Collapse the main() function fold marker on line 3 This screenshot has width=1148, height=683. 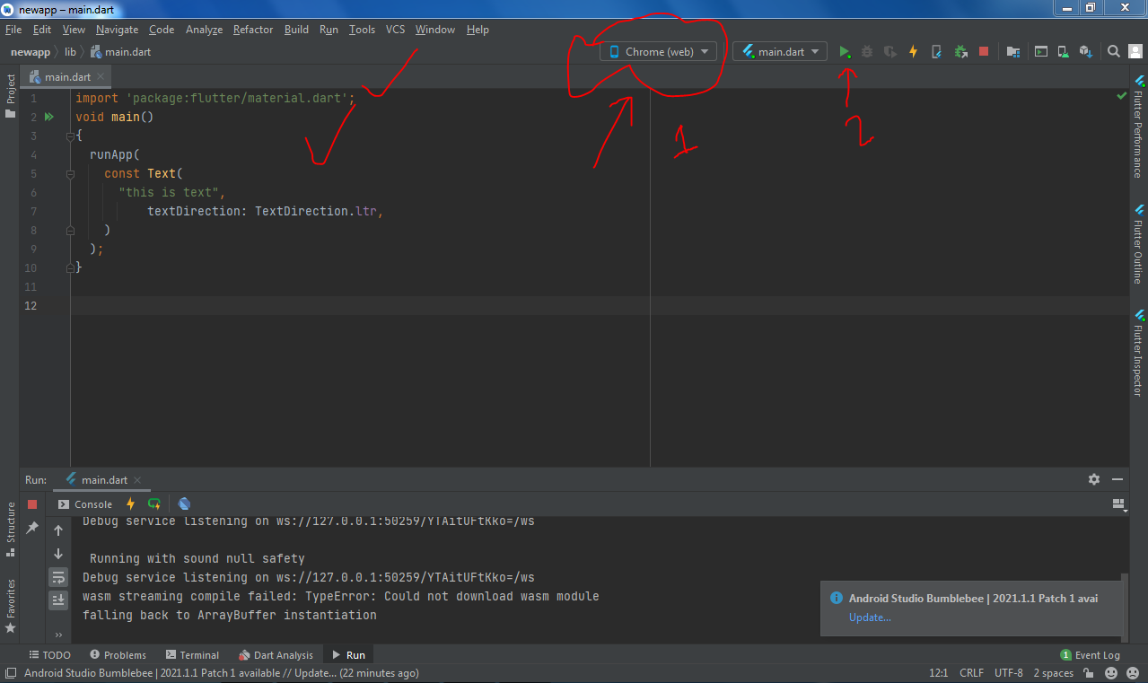[x=70, y=136]
